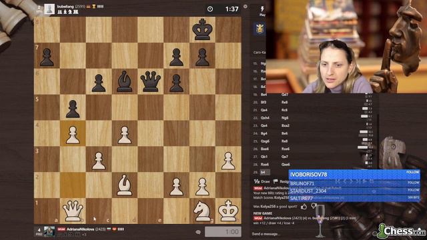Click bubeliang's avatar above the board
The width and height of the screenshot is (427, 240).
[x=49, y=9]
